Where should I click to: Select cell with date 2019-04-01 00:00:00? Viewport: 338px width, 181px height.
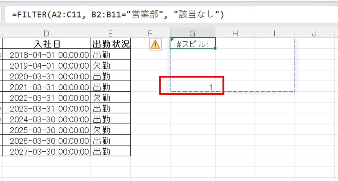pos(47,65)
